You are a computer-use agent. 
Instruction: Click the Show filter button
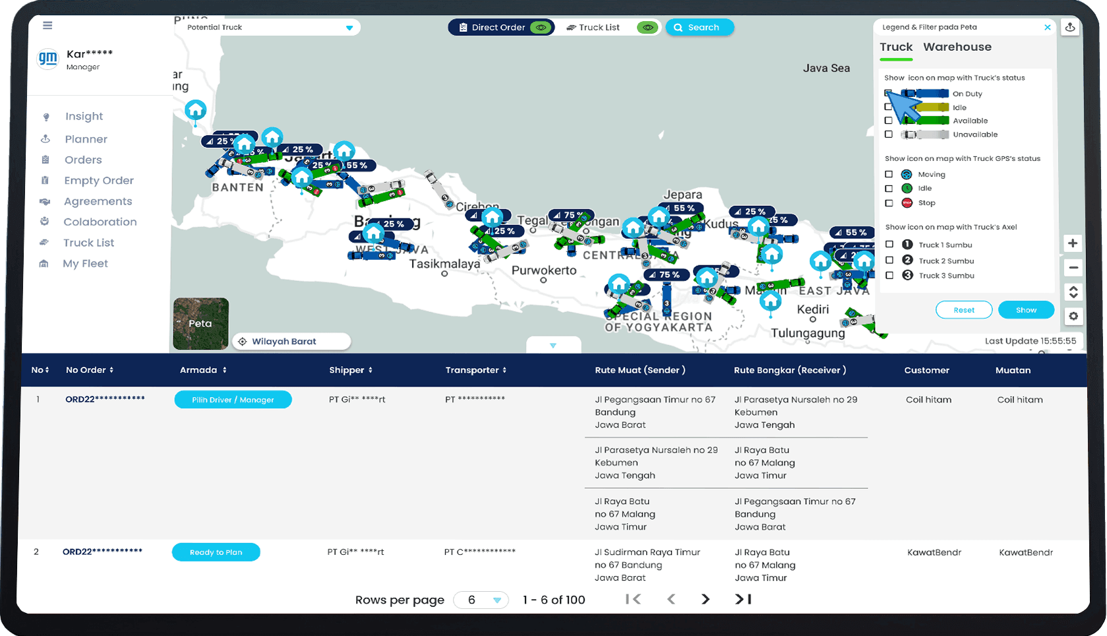pos(1026,310)
